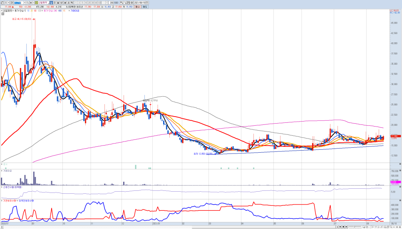The width and height of the screenshot is (402, 229).
Task: Click the stock code input field
Action: 19,2
